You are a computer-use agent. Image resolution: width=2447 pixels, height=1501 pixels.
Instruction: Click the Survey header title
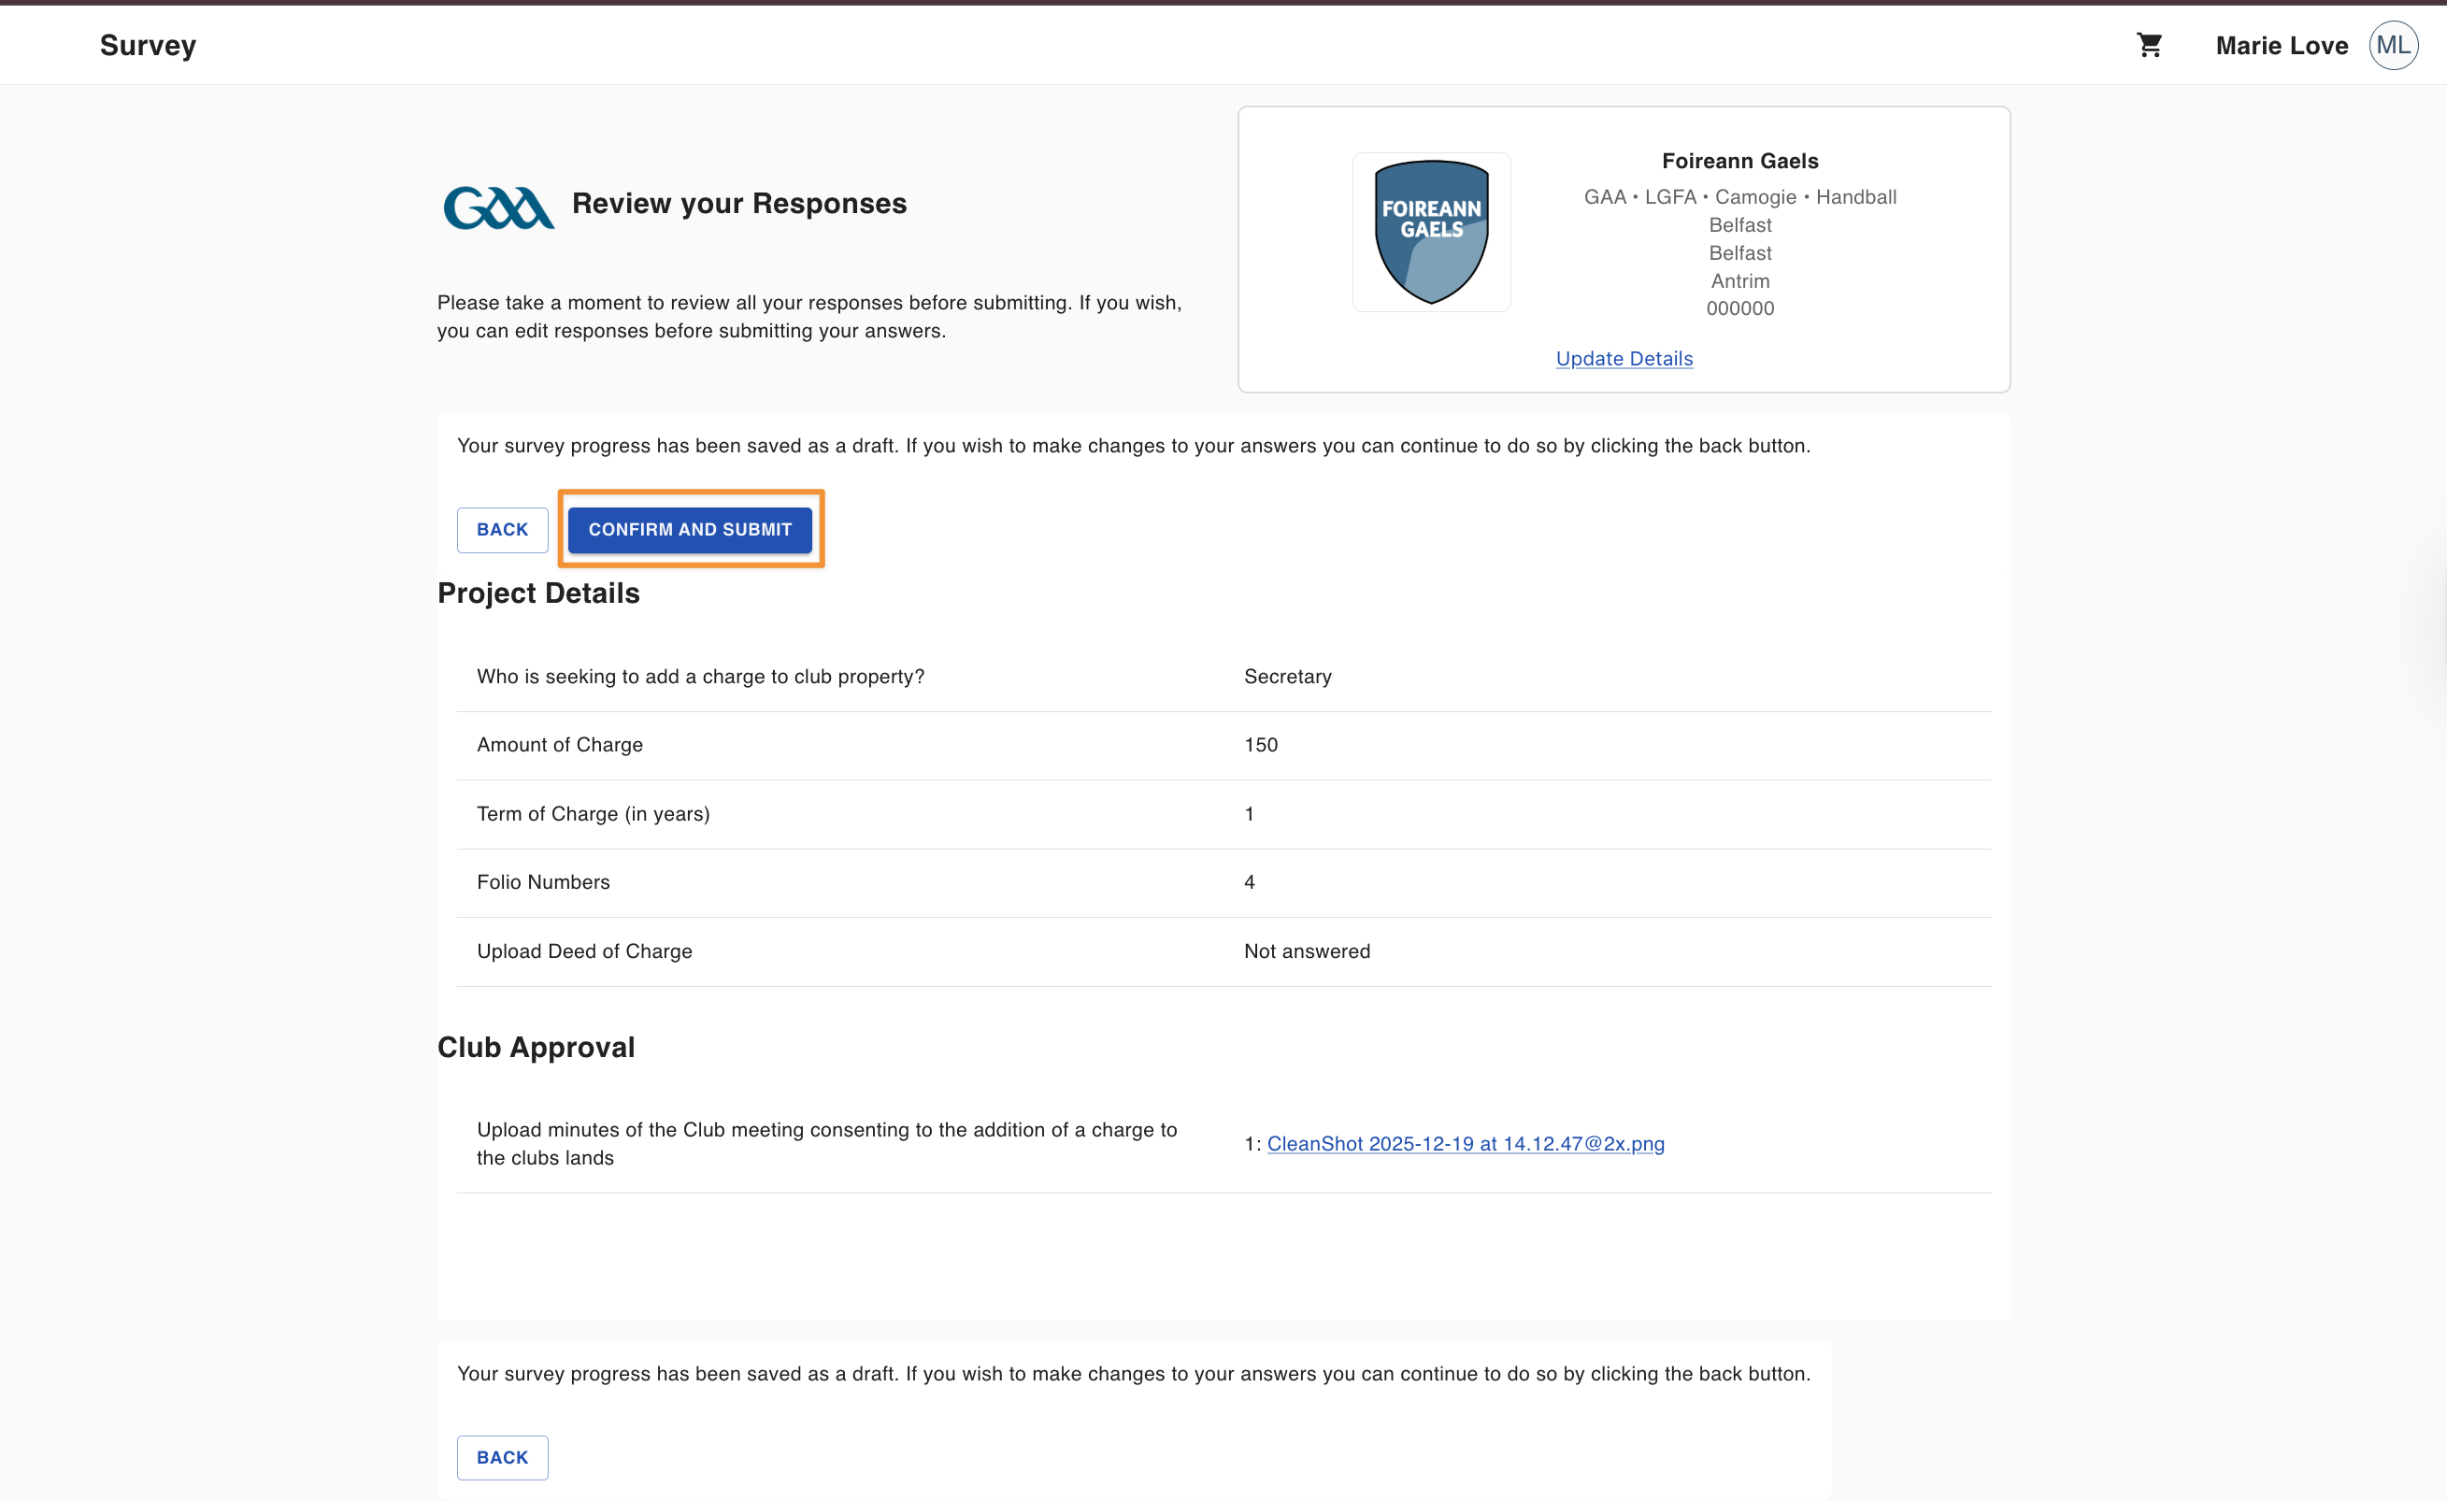coord(148,45)
